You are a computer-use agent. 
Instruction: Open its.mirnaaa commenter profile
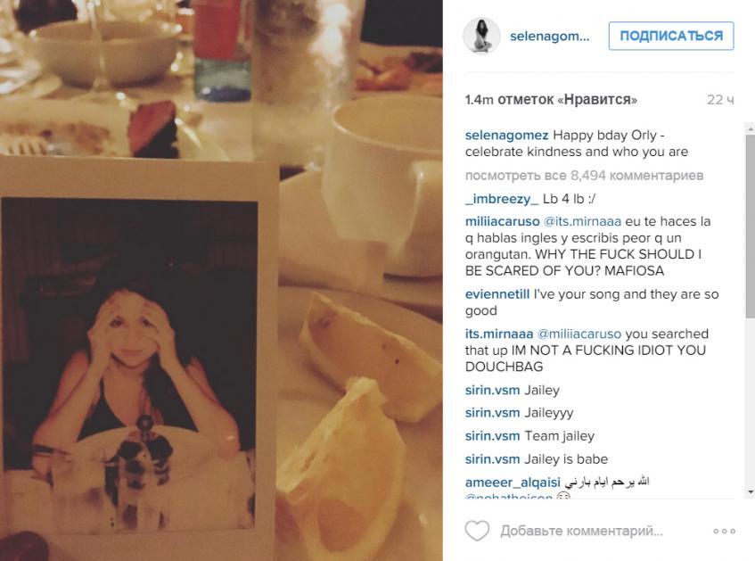[x=499, y=334]
